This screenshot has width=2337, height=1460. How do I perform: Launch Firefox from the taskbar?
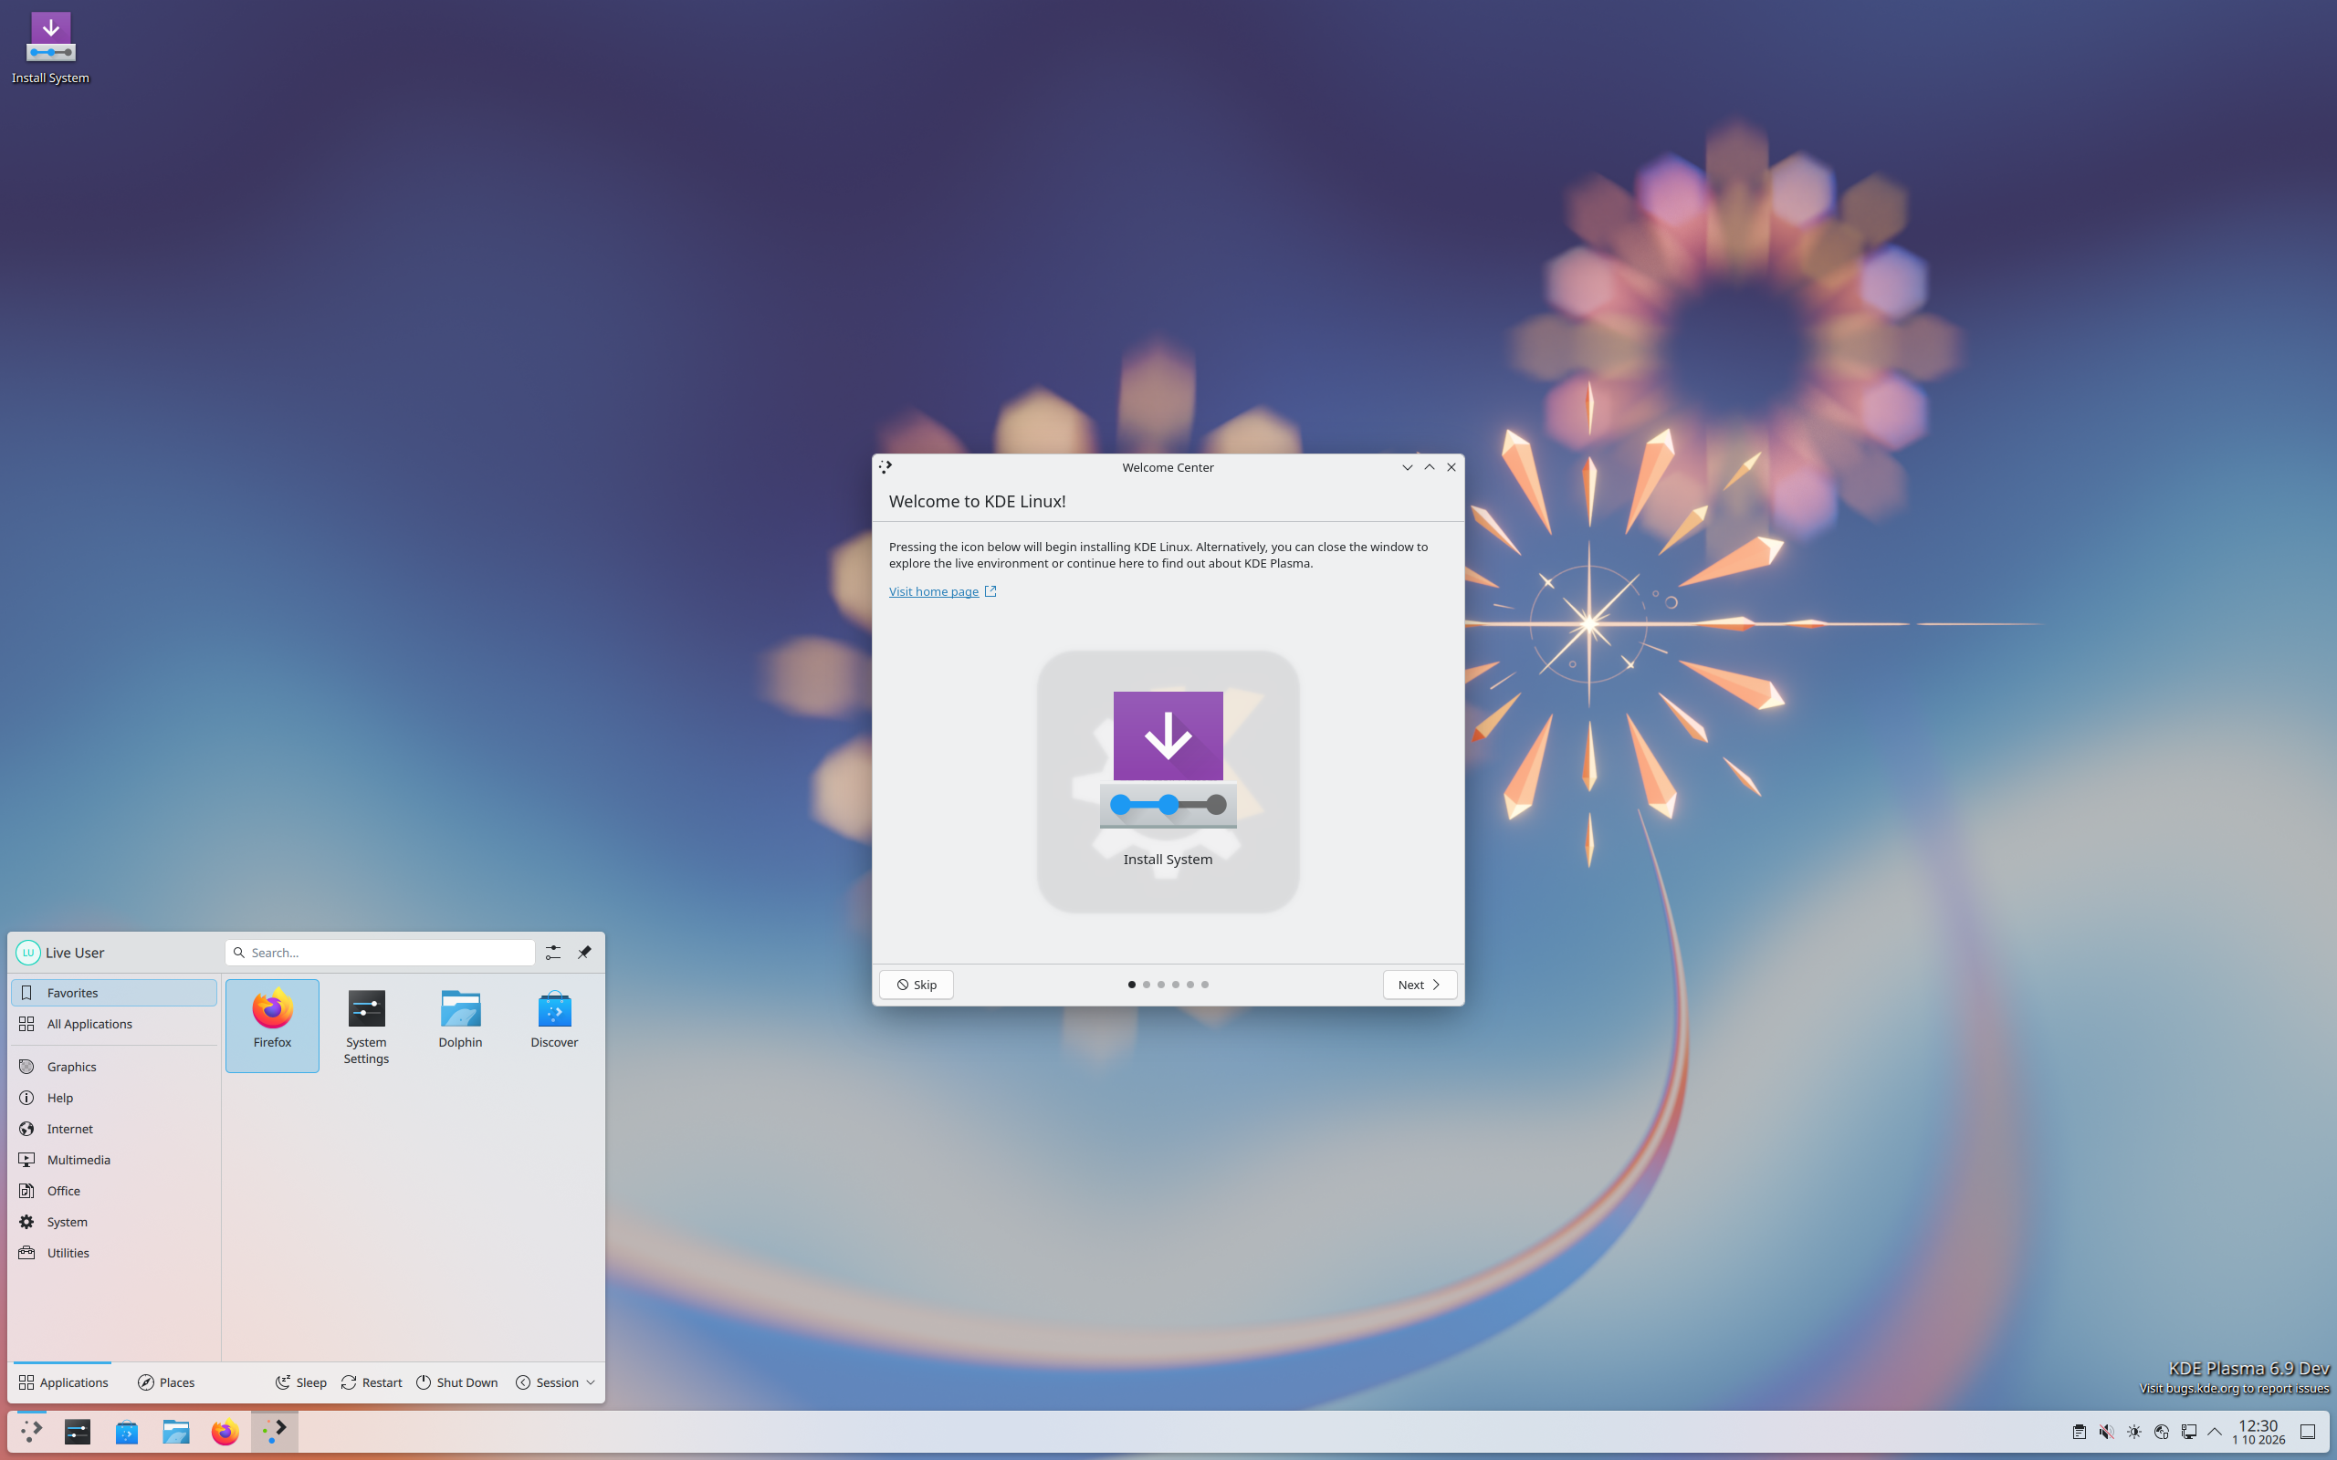(x=225, y=1432)
